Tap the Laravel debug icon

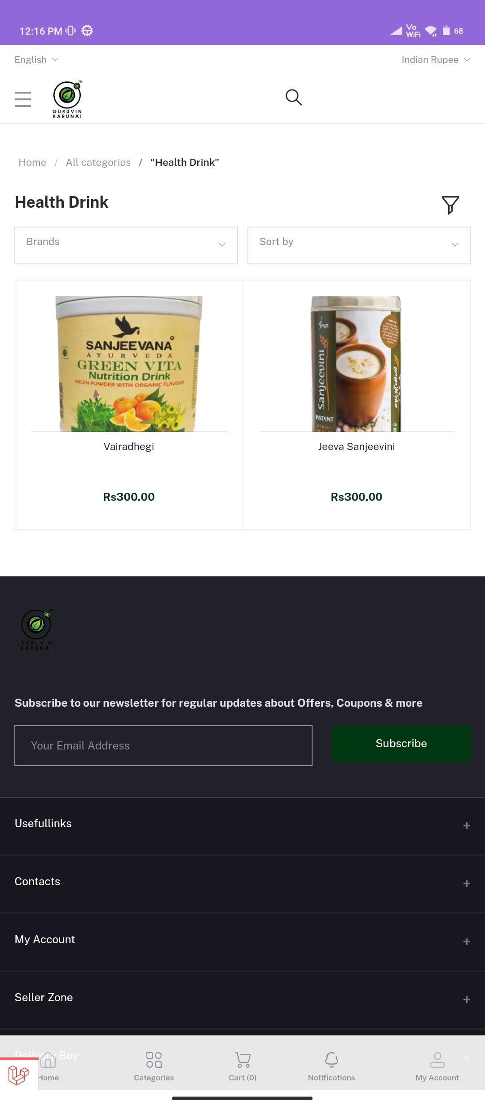(18, 1075)
